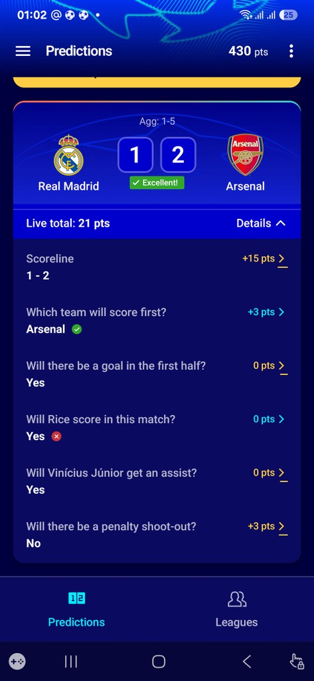The height and width of the screenshot is (681, 314).
Task: Tap the Arsenal score box showing 2
Action: coord(179,155)
